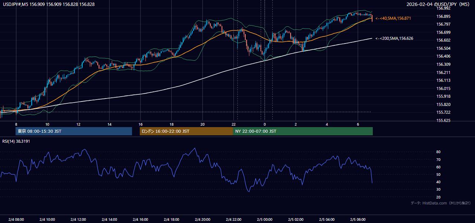
Task: Click bottom date label 2/4 18:00
Action: 171,219
